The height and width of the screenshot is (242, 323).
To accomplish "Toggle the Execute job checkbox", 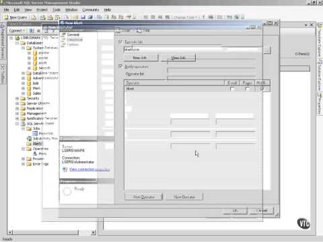I will click(120, 42).
